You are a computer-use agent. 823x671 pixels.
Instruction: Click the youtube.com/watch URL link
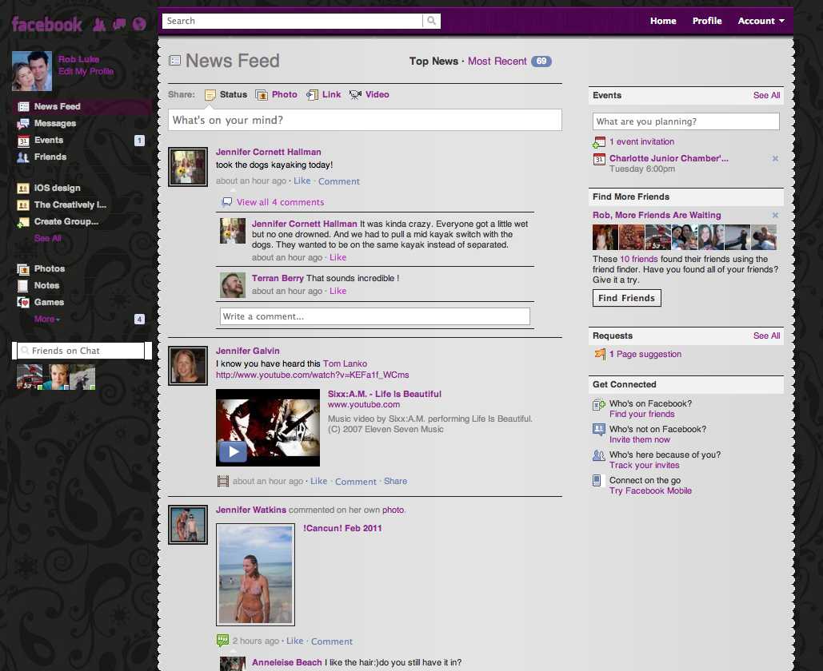(312, 375)
